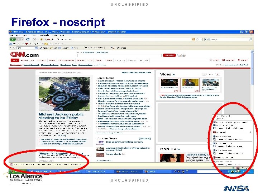Click the CNN.com logo
This screenshot has width=258, height=193.
pyautogui.click(x=24, y=54)
